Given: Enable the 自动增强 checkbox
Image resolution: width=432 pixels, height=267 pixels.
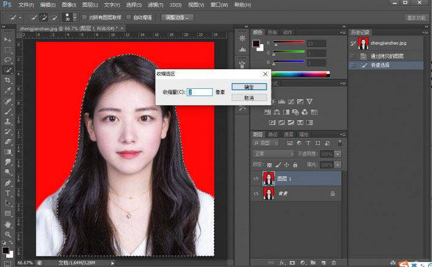Looking at the screenshot, I should pos(129,17).
